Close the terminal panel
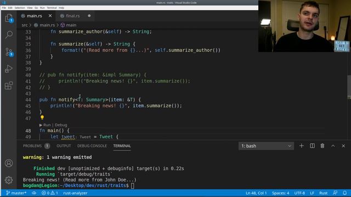This screenshot has height=197, width=351. coord(343,146)
